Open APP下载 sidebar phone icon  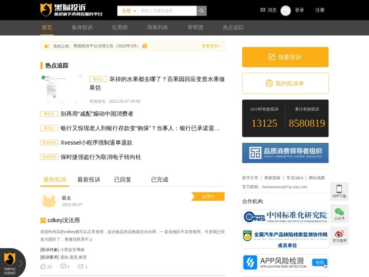point(339,191)
